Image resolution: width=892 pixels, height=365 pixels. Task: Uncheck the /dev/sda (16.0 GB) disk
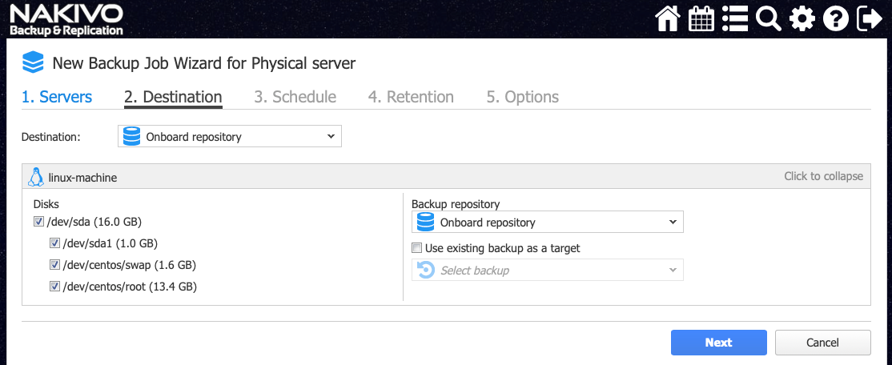pos(38,221)
